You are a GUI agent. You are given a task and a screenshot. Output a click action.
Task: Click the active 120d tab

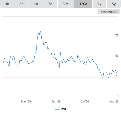tap(83, 4)
